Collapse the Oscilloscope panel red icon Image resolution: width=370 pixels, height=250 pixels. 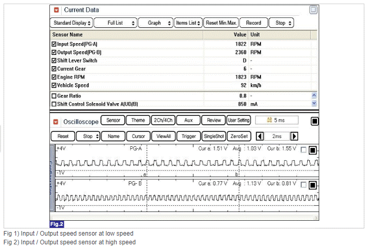(x=57, y=122)
